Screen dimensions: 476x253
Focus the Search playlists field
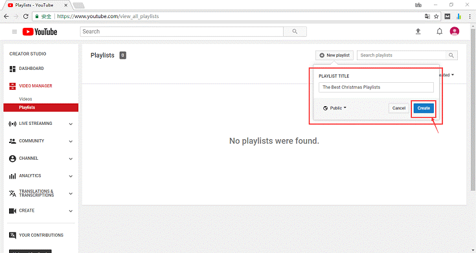click(x=402, y=55)
